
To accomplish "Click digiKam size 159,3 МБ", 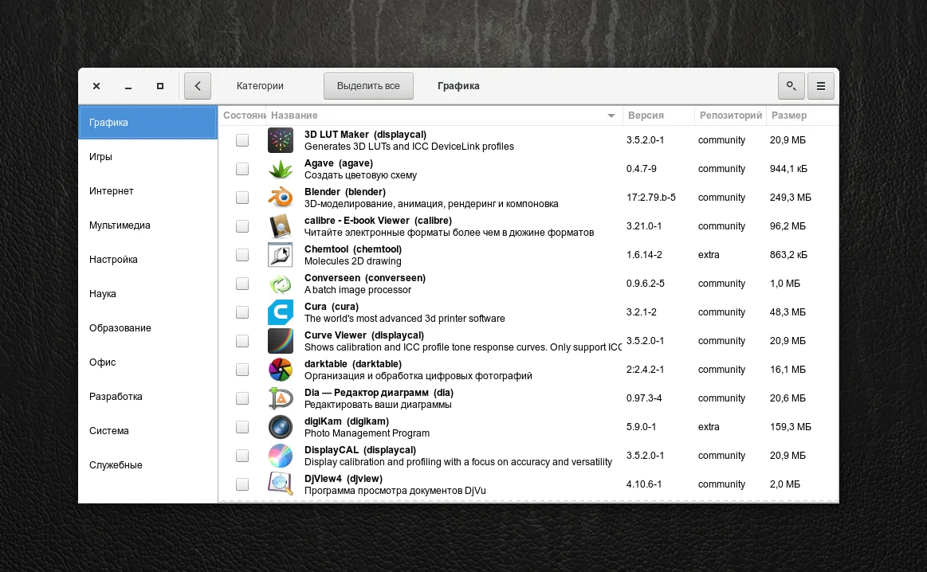I will point(791,427).
